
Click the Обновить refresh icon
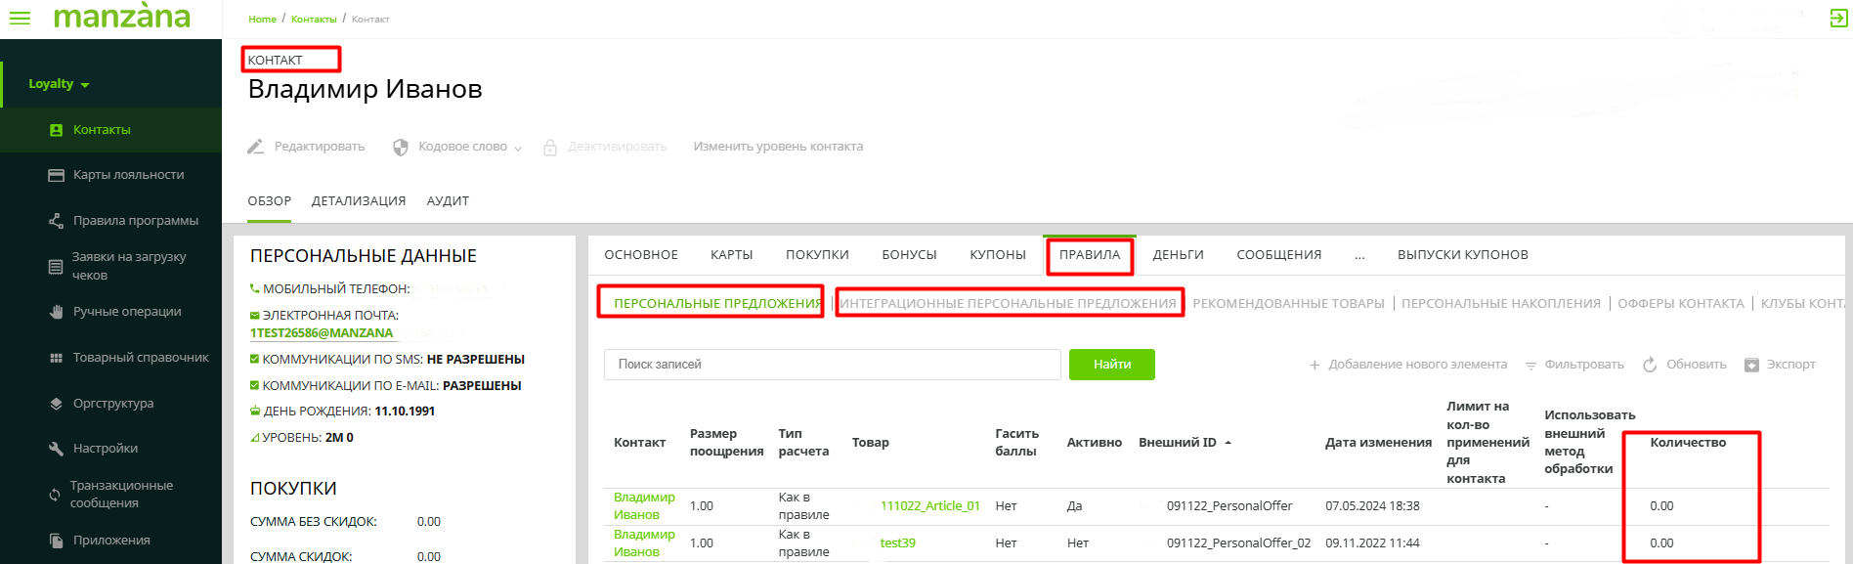(1650, 365)
